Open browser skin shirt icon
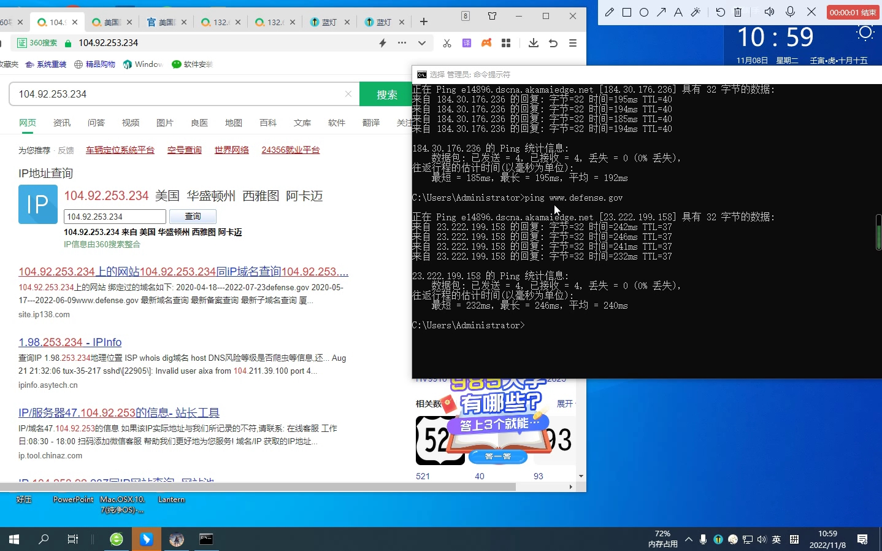The width and height of the screenshot is (882, 551). (492, 16)
